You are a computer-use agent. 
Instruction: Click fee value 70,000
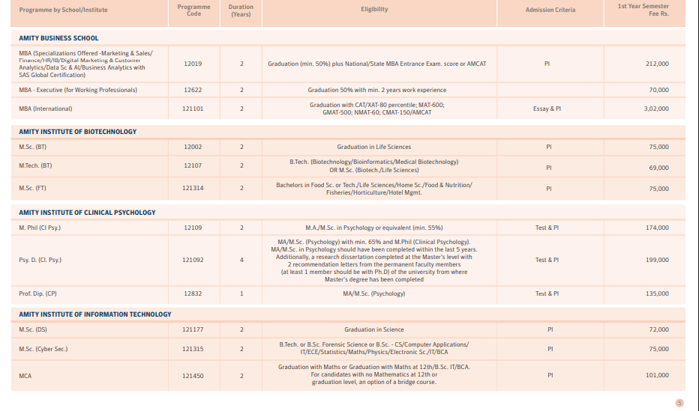pyautogui.click(x=659, y=90)
